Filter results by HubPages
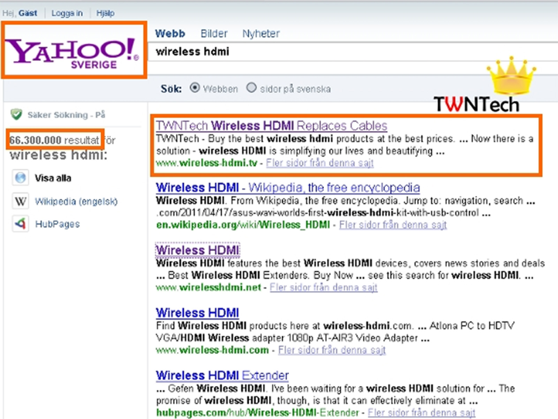This screenshot has width=558, height=419. click(x=58, y=224)
